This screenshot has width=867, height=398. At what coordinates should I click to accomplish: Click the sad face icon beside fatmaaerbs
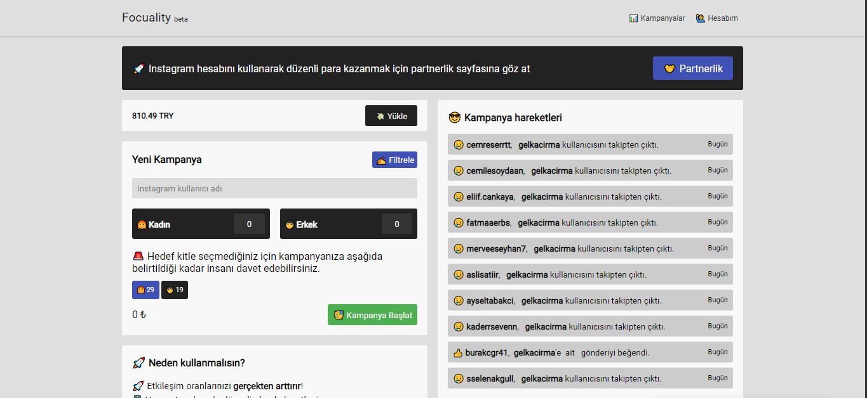[x=458, y=222]
